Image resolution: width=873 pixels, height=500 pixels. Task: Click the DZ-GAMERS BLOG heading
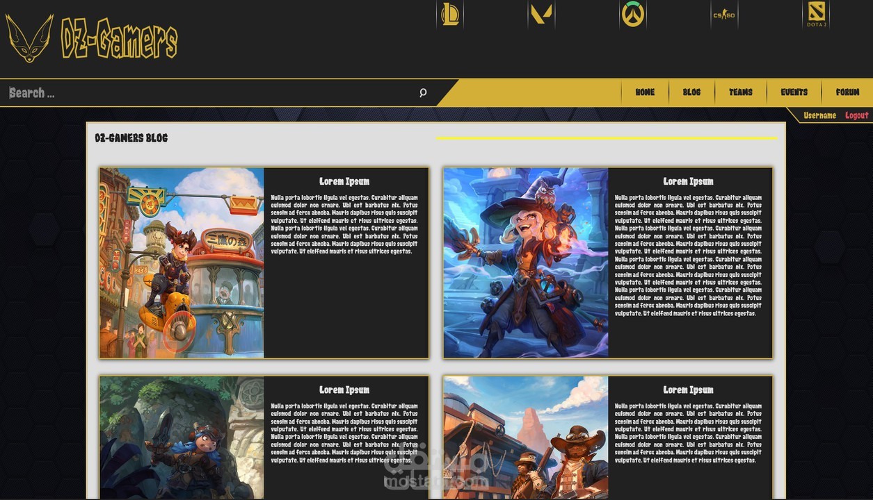[x=131, y=138]
